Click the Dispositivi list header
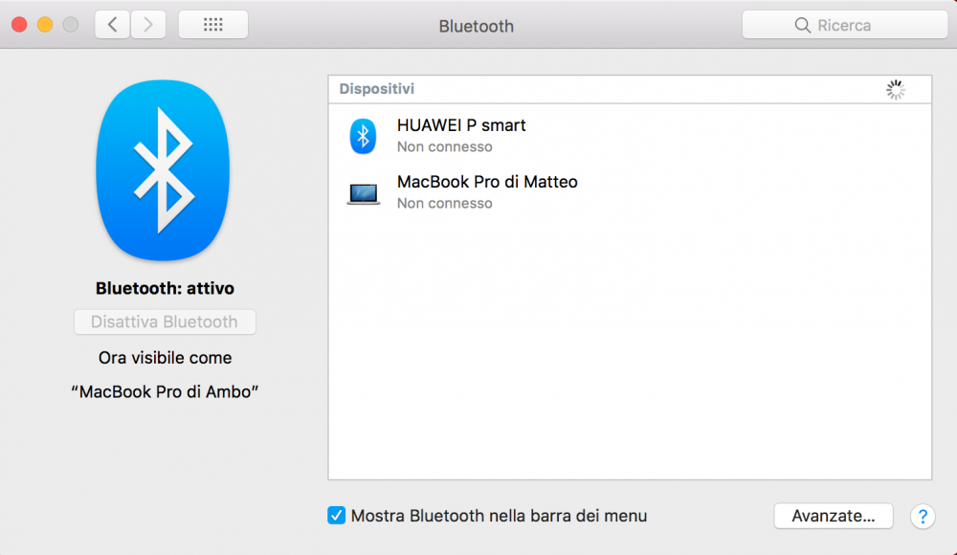Viewport: 957px width, 555px height. [630, 89]
